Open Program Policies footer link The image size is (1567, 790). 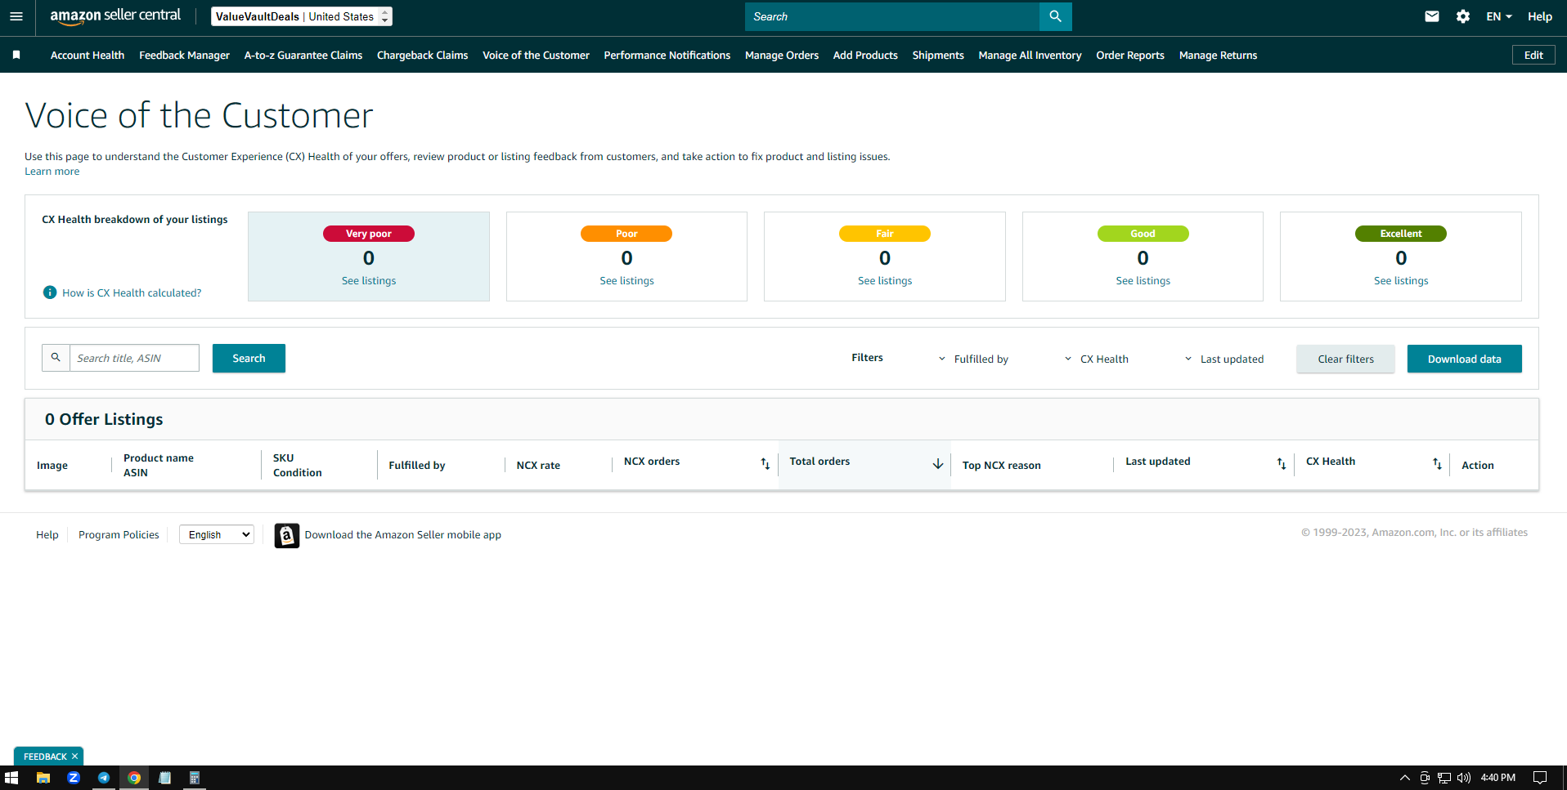point(119,535)
